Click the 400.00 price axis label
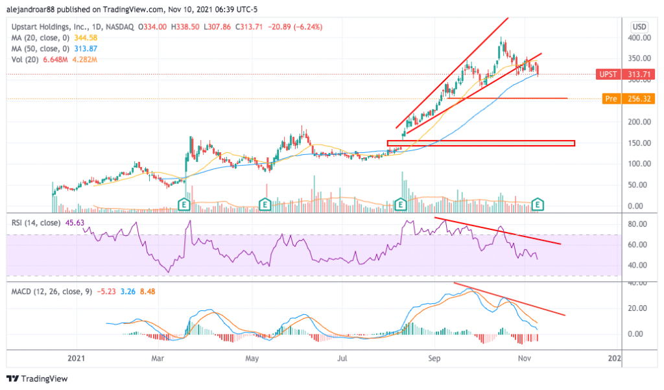The image size is (664, 390). tap(639, 38)
